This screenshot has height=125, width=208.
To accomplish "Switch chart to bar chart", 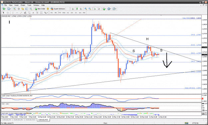I will click(x=73, y=9).
